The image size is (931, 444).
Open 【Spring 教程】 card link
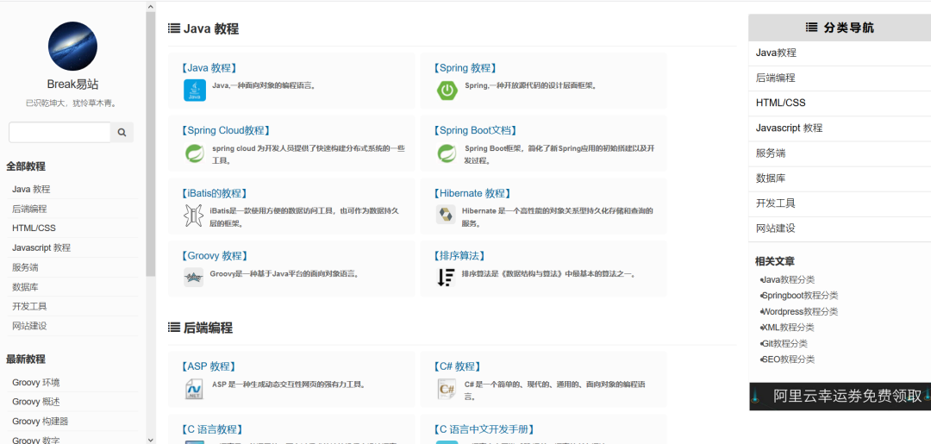click(465, 68)
